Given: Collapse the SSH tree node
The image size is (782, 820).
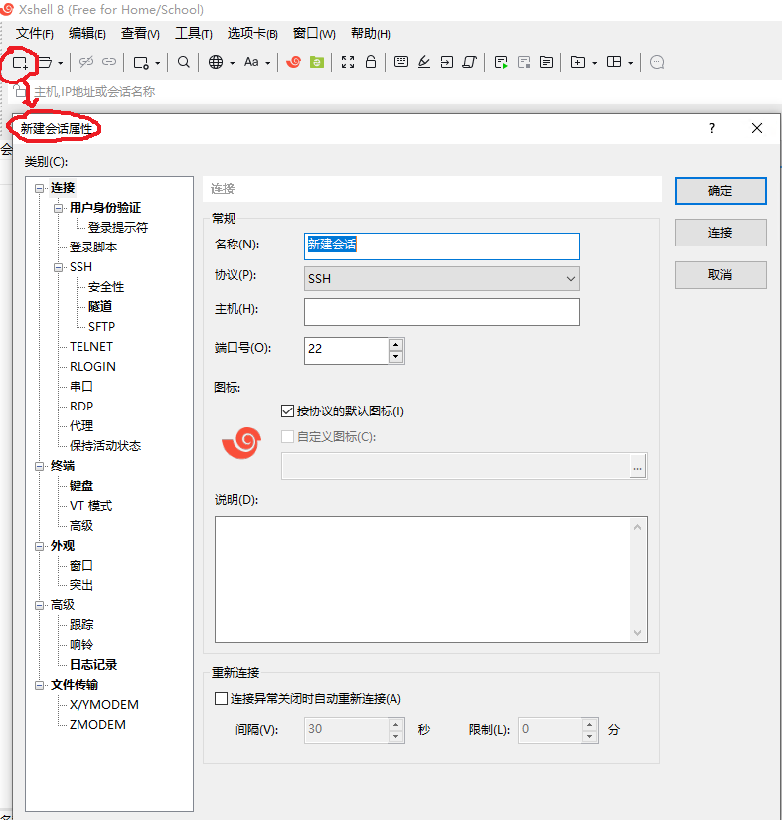Looking at the screenshot, I should point(59,267).
